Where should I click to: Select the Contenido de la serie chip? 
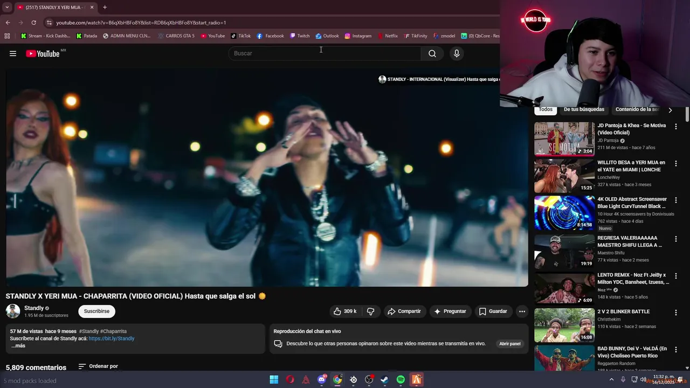637,109
